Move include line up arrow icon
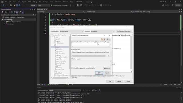Viewport: 183px width, 103px height. 110,39
